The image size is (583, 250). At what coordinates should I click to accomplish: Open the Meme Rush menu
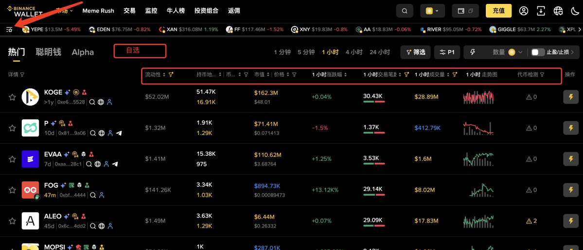tap(98, 11)
